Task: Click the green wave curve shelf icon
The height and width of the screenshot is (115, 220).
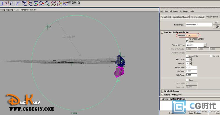Action: [x=48, y=3]
